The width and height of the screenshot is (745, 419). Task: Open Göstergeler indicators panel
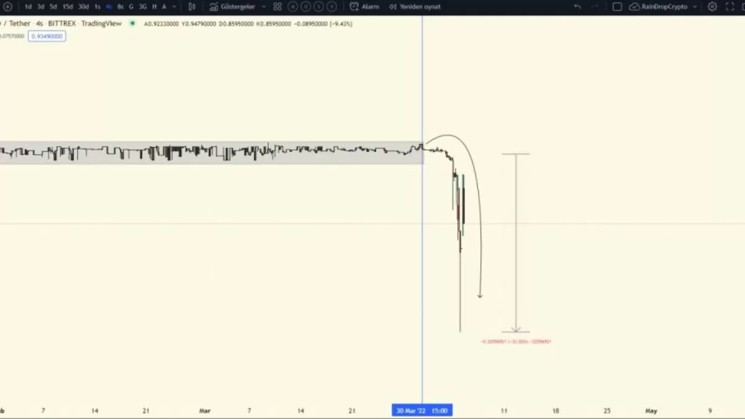(232, 7)
